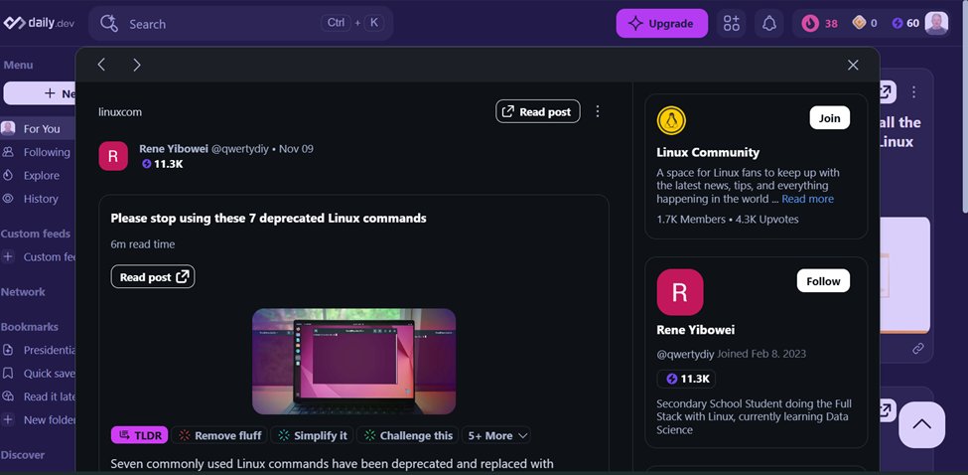This screenshot has width=968, height=475.
Task: Open the post options three-dot menu
Action: click(597, 111)
